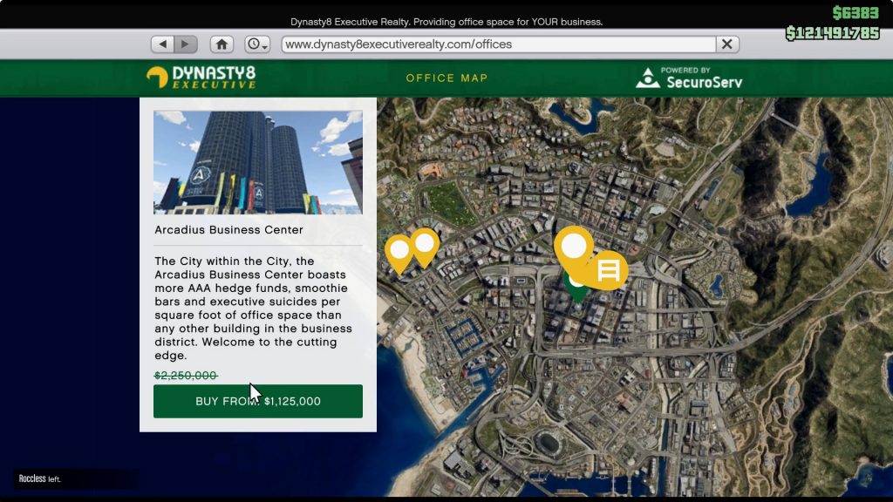The height and width of the screenshot is (502, 893).
Task: Click the yellow pin with building symbol
Action: 607,270
